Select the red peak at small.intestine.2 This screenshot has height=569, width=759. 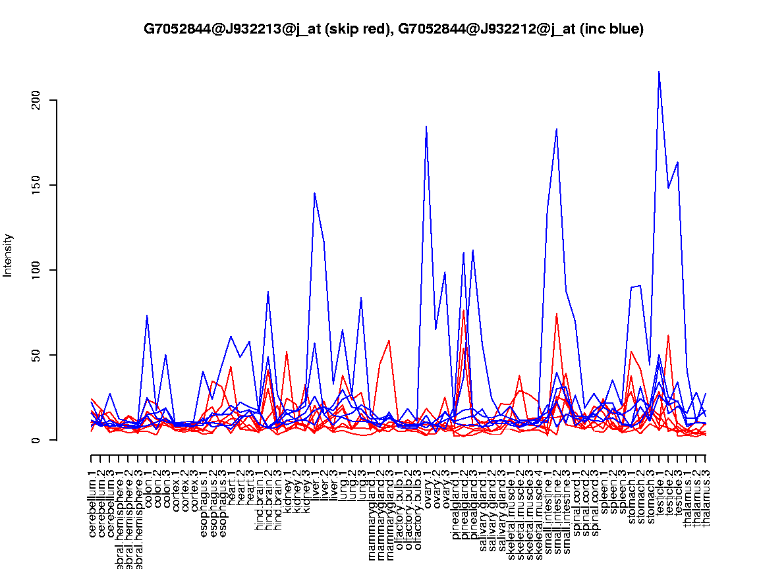[557, 313]
